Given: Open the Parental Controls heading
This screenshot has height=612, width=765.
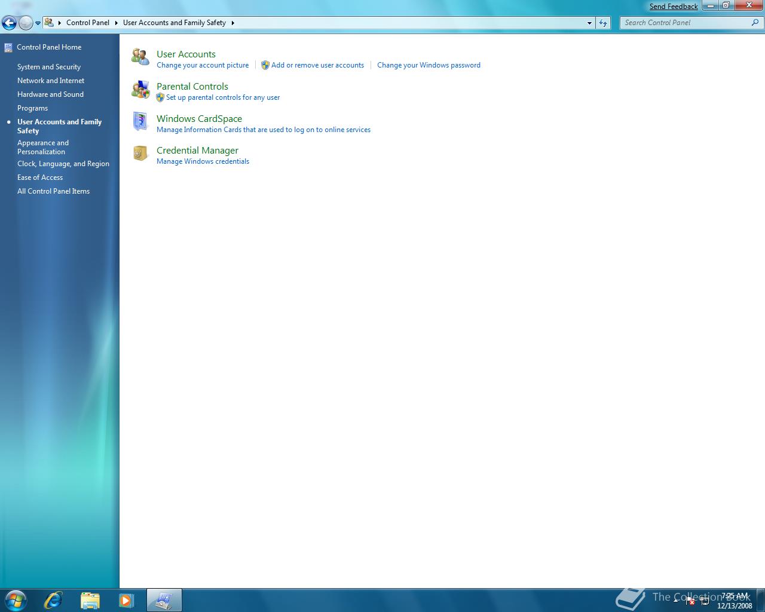Looking at the screenshot, I should pos(192,87).
